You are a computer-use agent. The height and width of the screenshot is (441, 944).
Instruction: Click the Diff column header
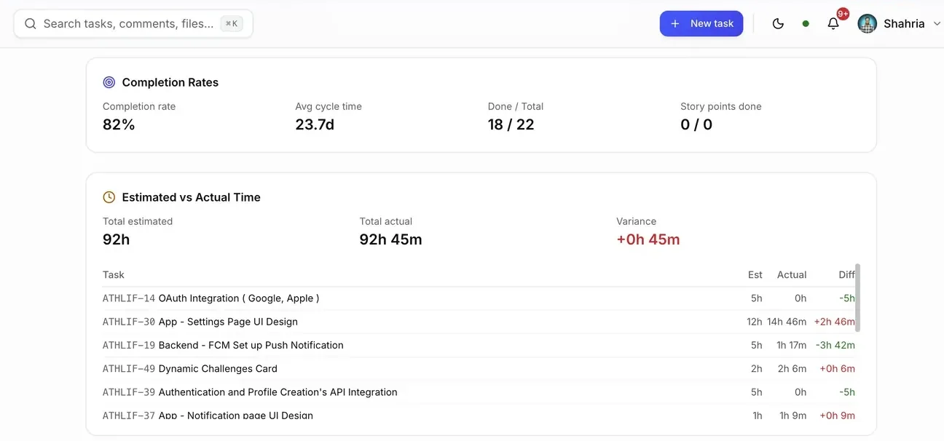coord(846,274)
